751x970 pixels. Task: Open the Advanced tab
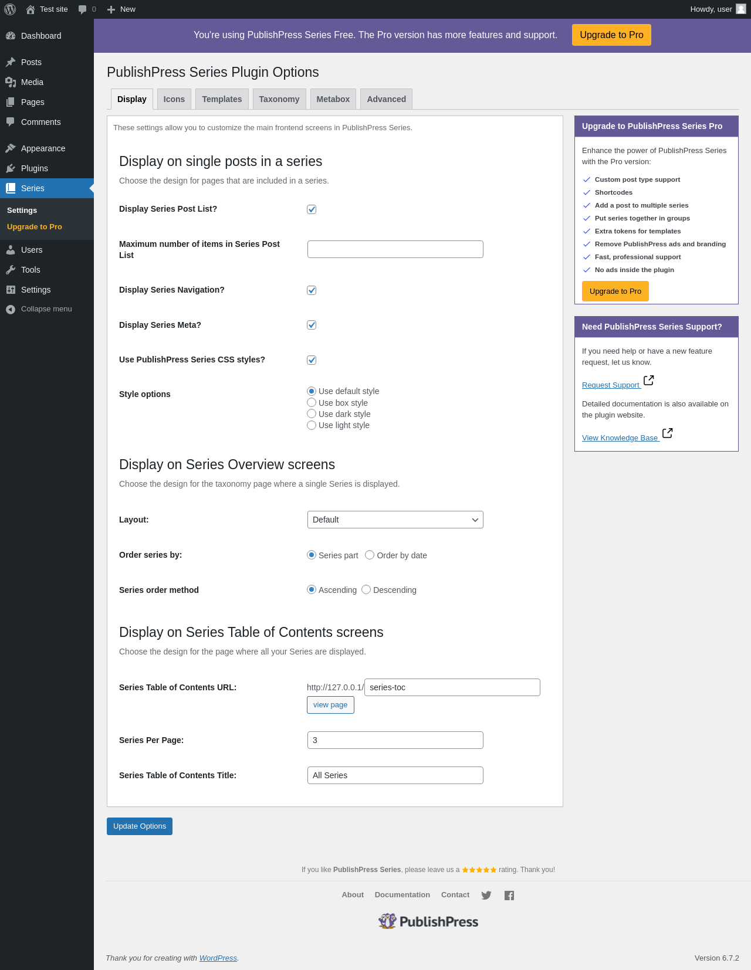coord(386,99)
